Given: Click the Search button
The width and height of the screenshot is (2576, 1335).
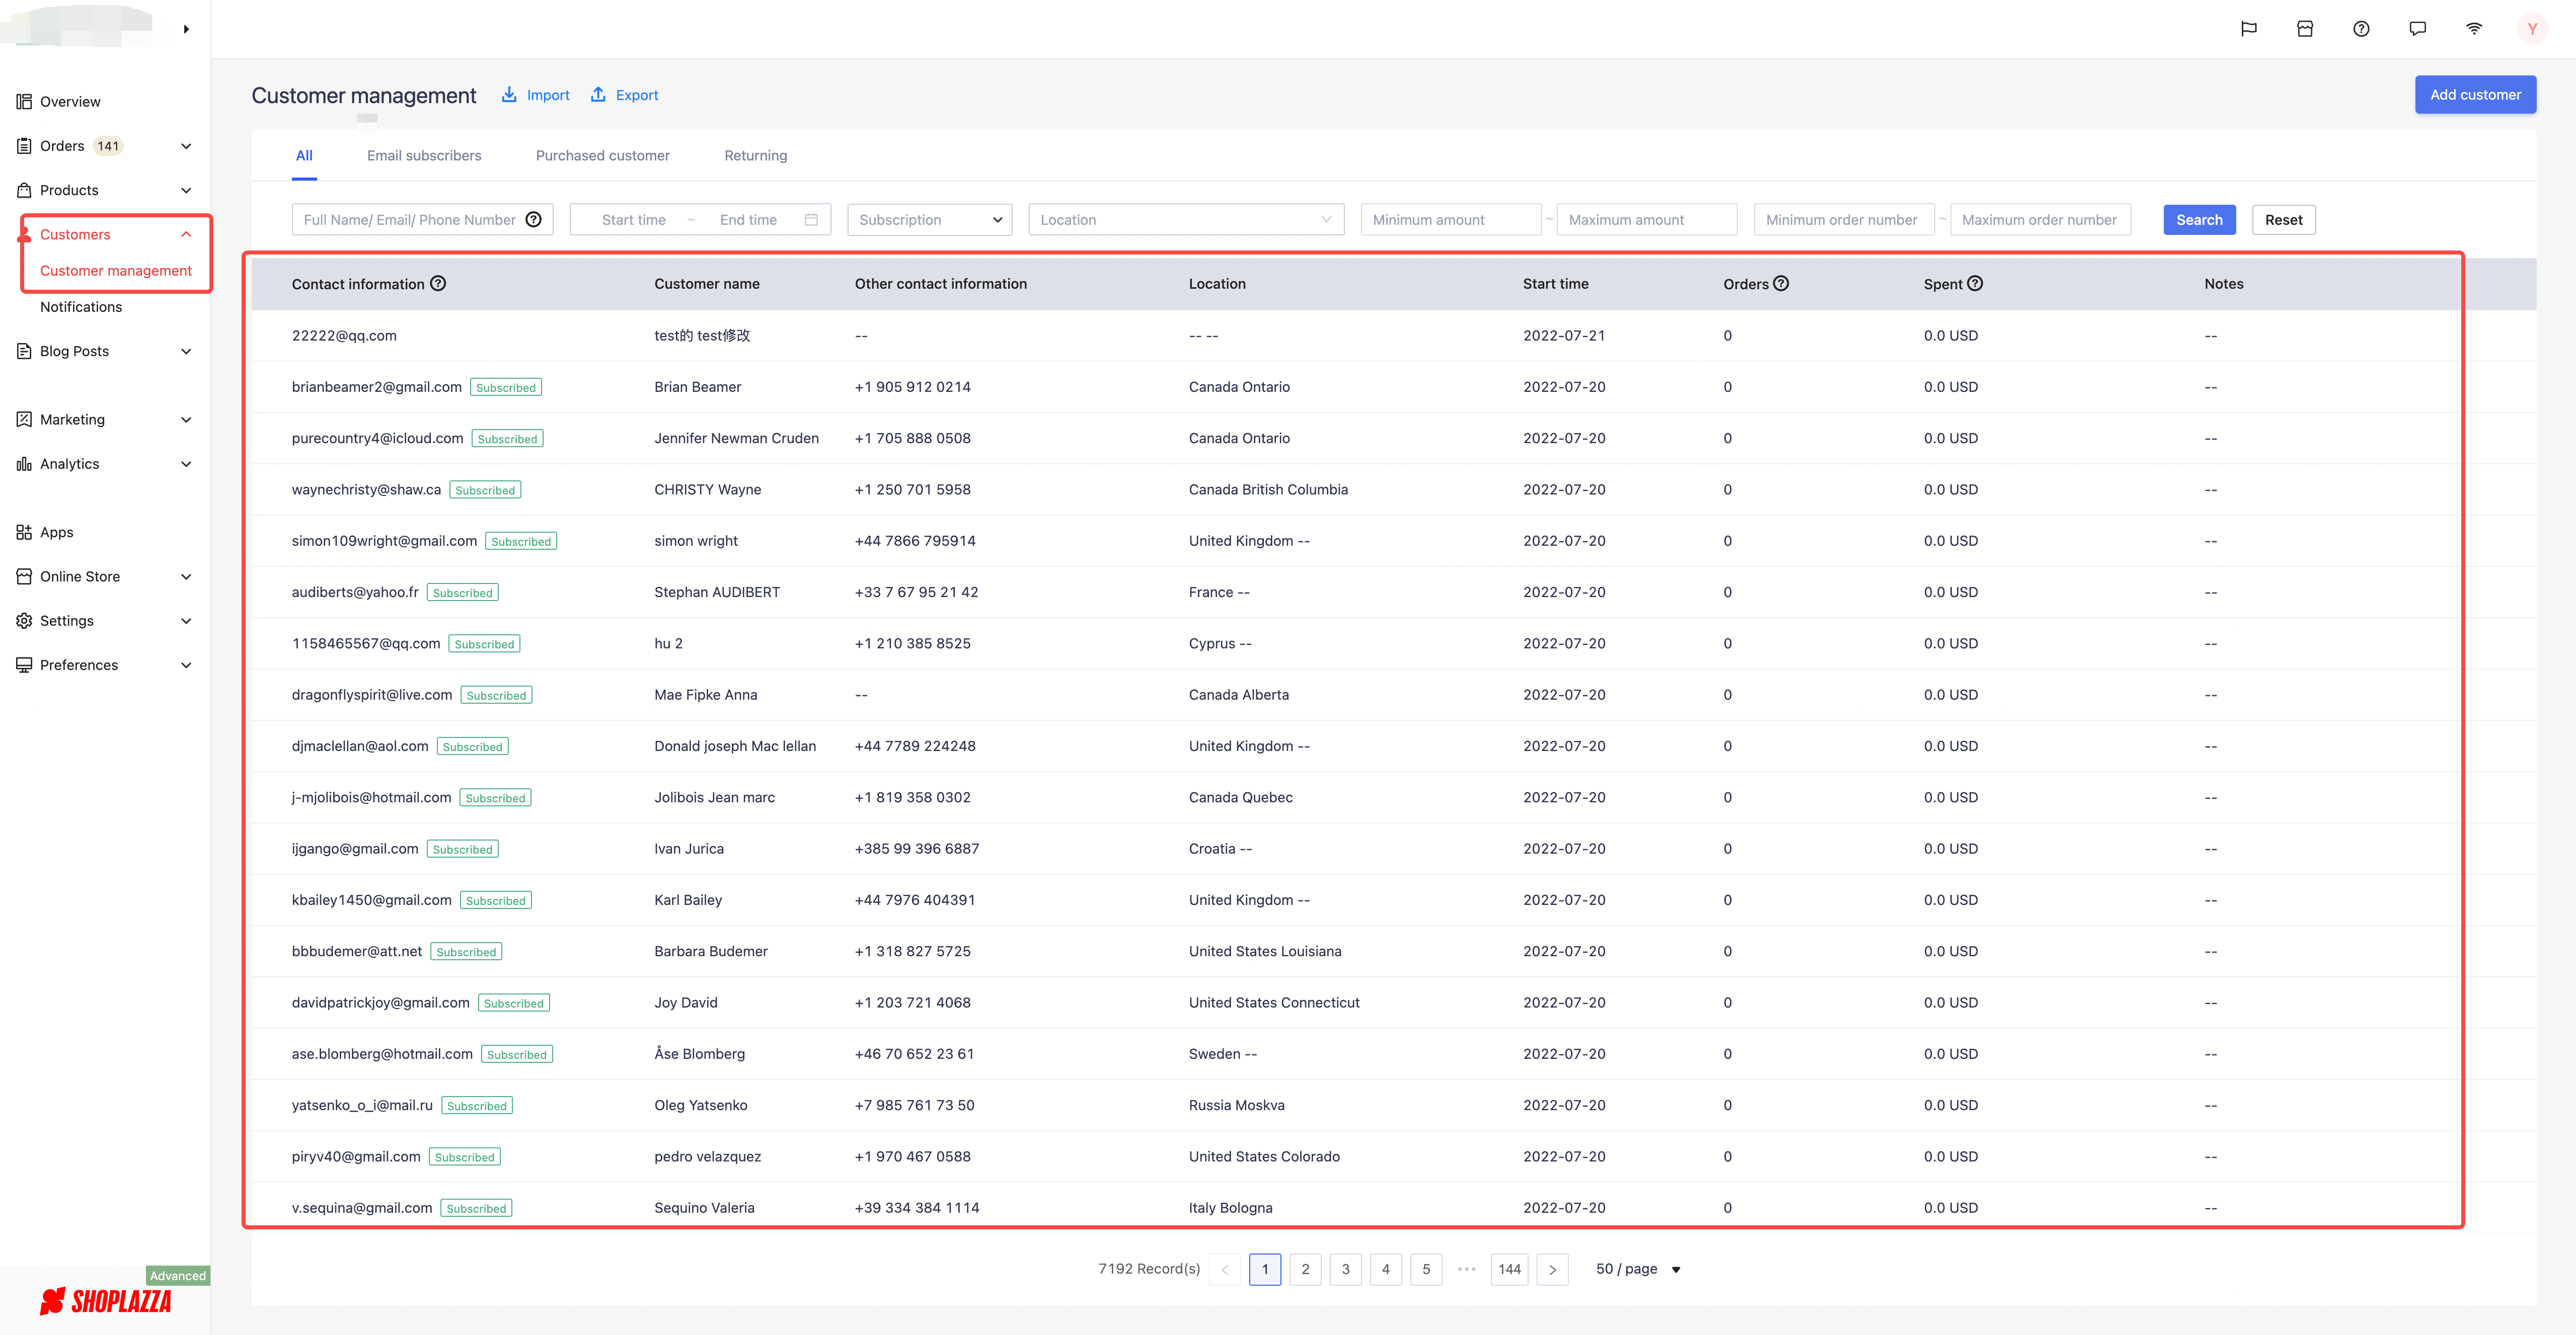Looking at the screenshot, I should 2199,220.
